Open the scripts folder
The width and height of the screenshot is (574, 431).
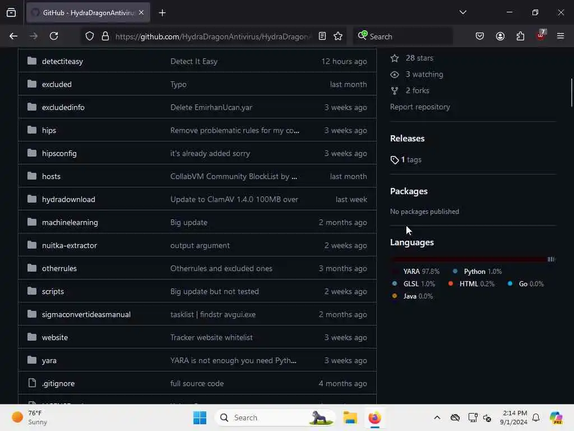click(53, 291)
